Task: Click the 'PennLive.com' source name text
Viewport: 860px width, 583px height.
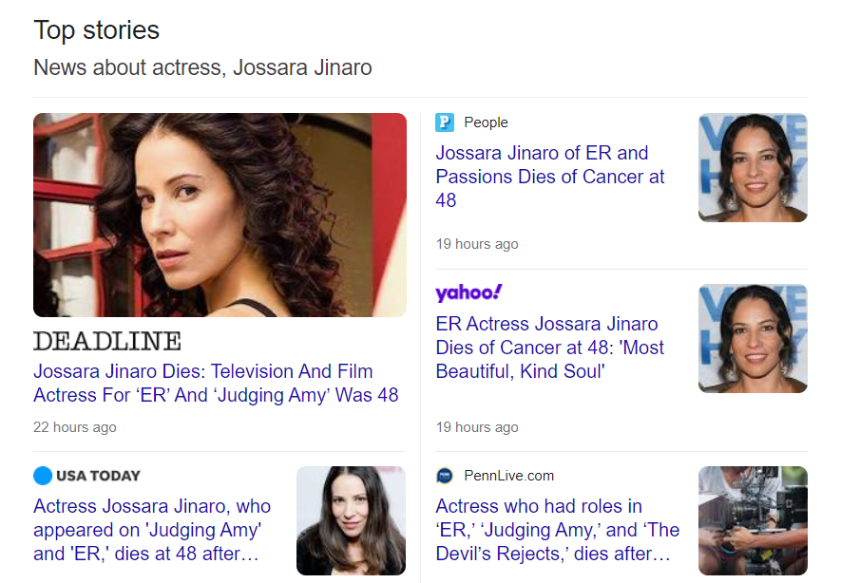Action: click(x=508, y=476)
